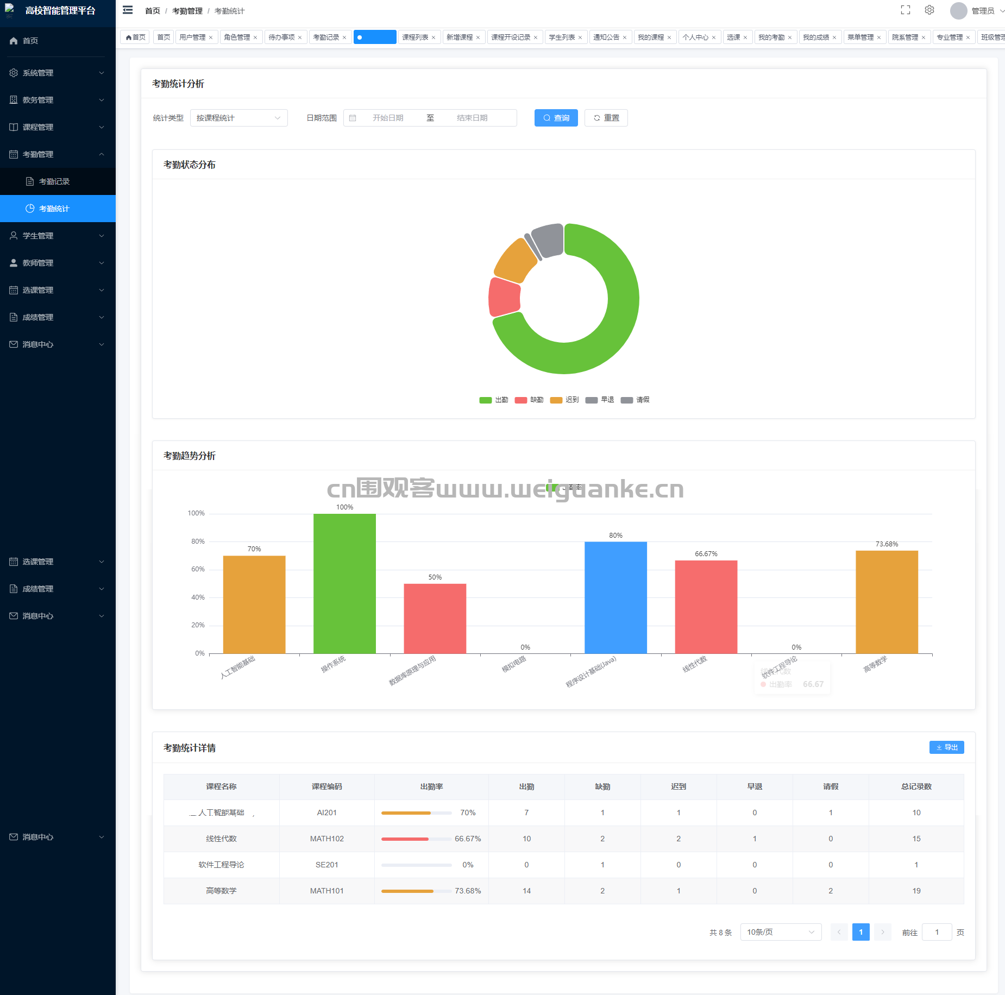This screenshot has height=995, width=1005.
Task: Close the 课程列表 tab
Action: pyautogui.click(x=434, y=37)
